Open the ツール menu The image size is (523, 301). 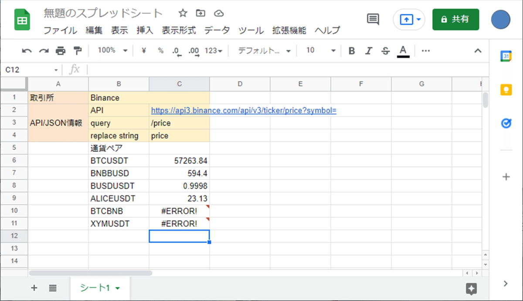(x=251, y=31)
